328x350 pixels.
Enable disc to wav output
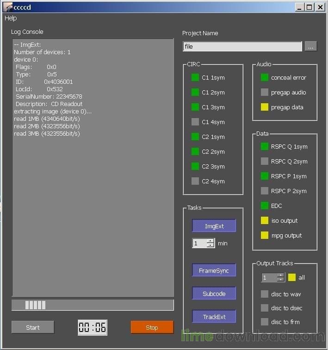click(265, 294)
